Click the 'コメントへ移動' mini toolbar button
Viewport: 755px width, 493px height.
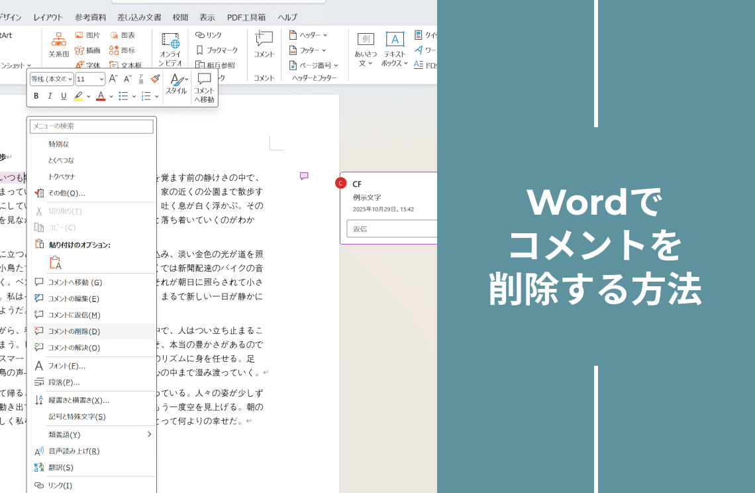pyautogui.click(x=204, y=87)
